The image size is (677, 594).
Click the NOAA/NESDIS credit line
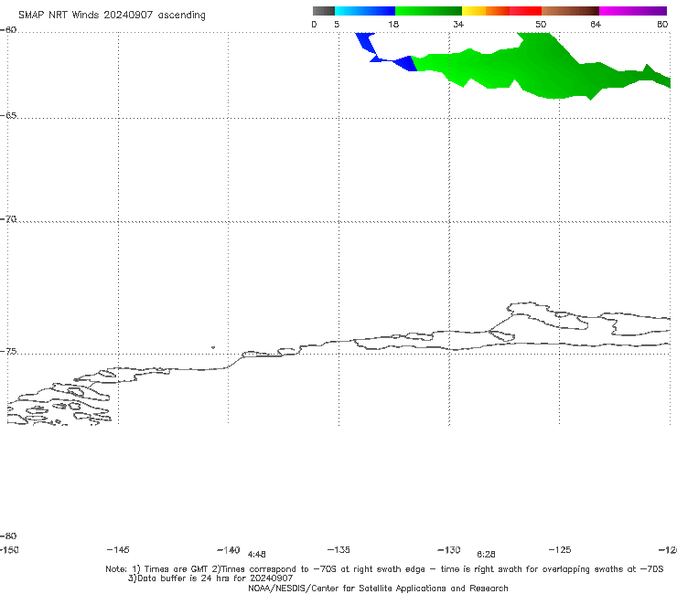[x=378, y=589]
